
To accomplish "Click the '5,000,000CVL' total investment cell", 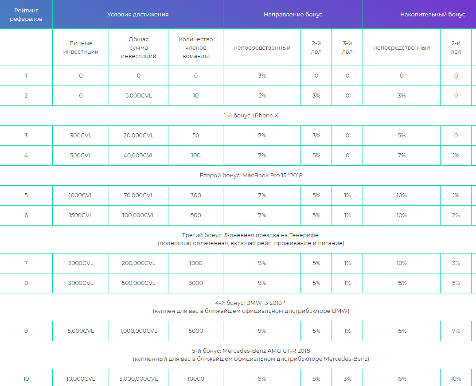I will (x=138, y=379).
